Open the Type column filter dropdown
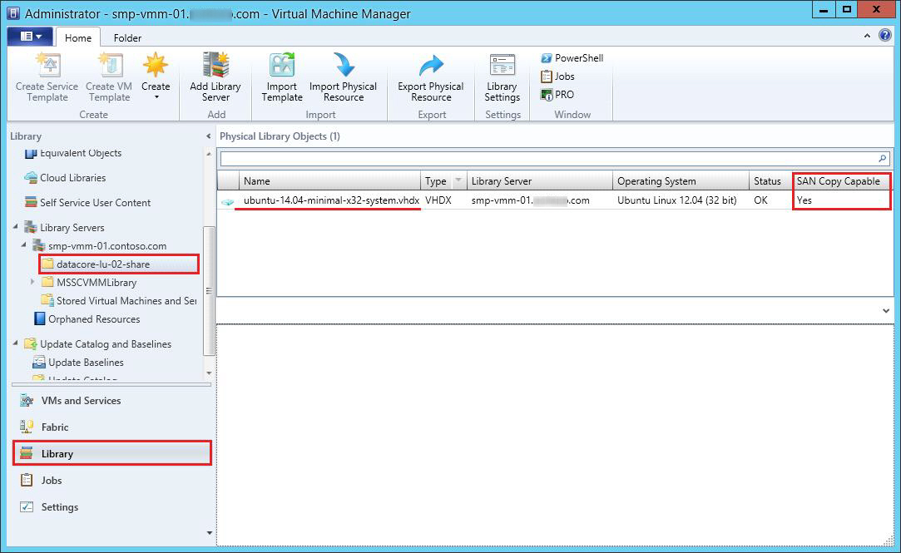Viewport: 901px width, 553px height. tap(458, 181)
